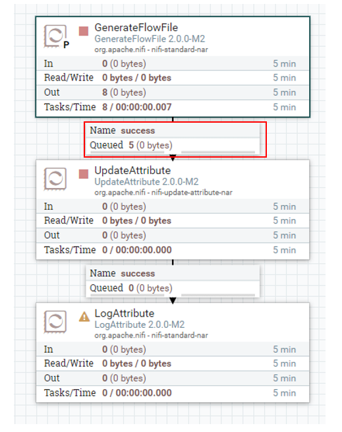Select the UpdateAttribute processor icon

[55, 179]
